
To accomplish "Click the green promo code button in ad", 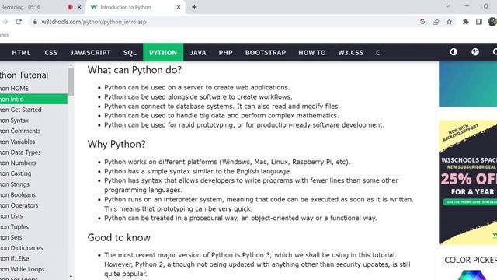I will tap(470, 202).
